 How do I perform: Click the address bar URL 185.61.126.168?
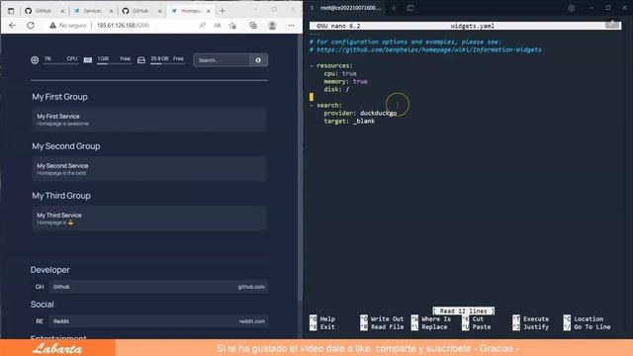[123, 25]
